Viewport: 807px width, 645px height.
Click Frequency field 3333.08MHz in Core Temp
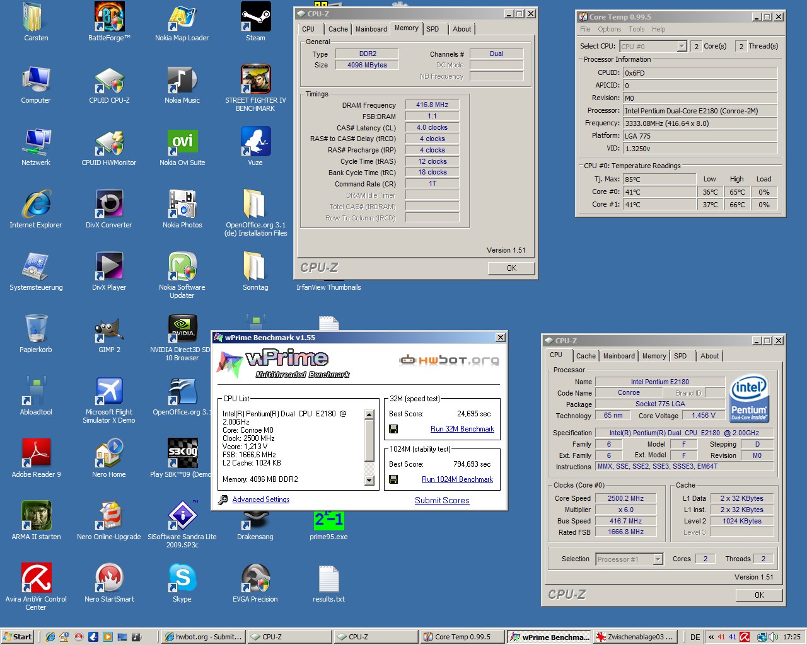[x=700, y=123]
